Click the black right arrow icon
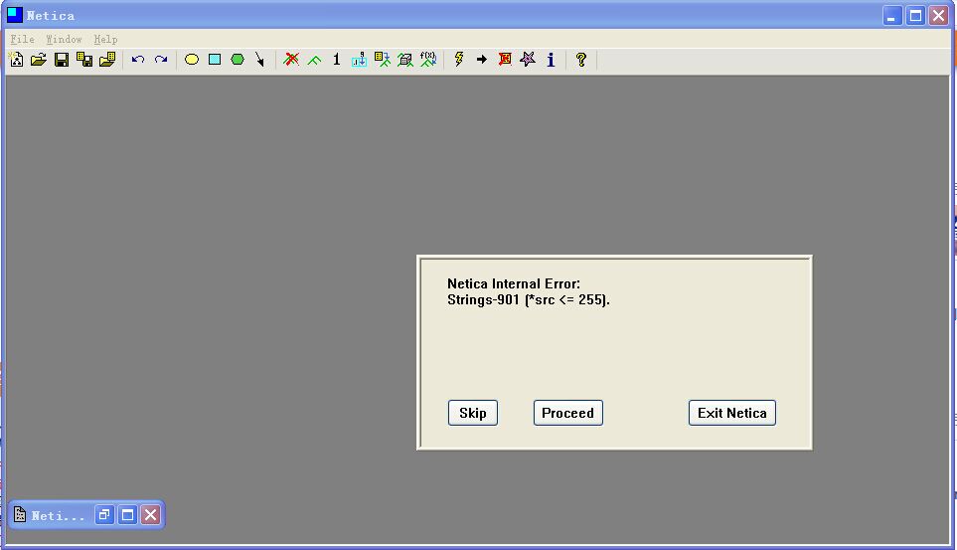This screenshot has height=550, width=957. point(482,60)
